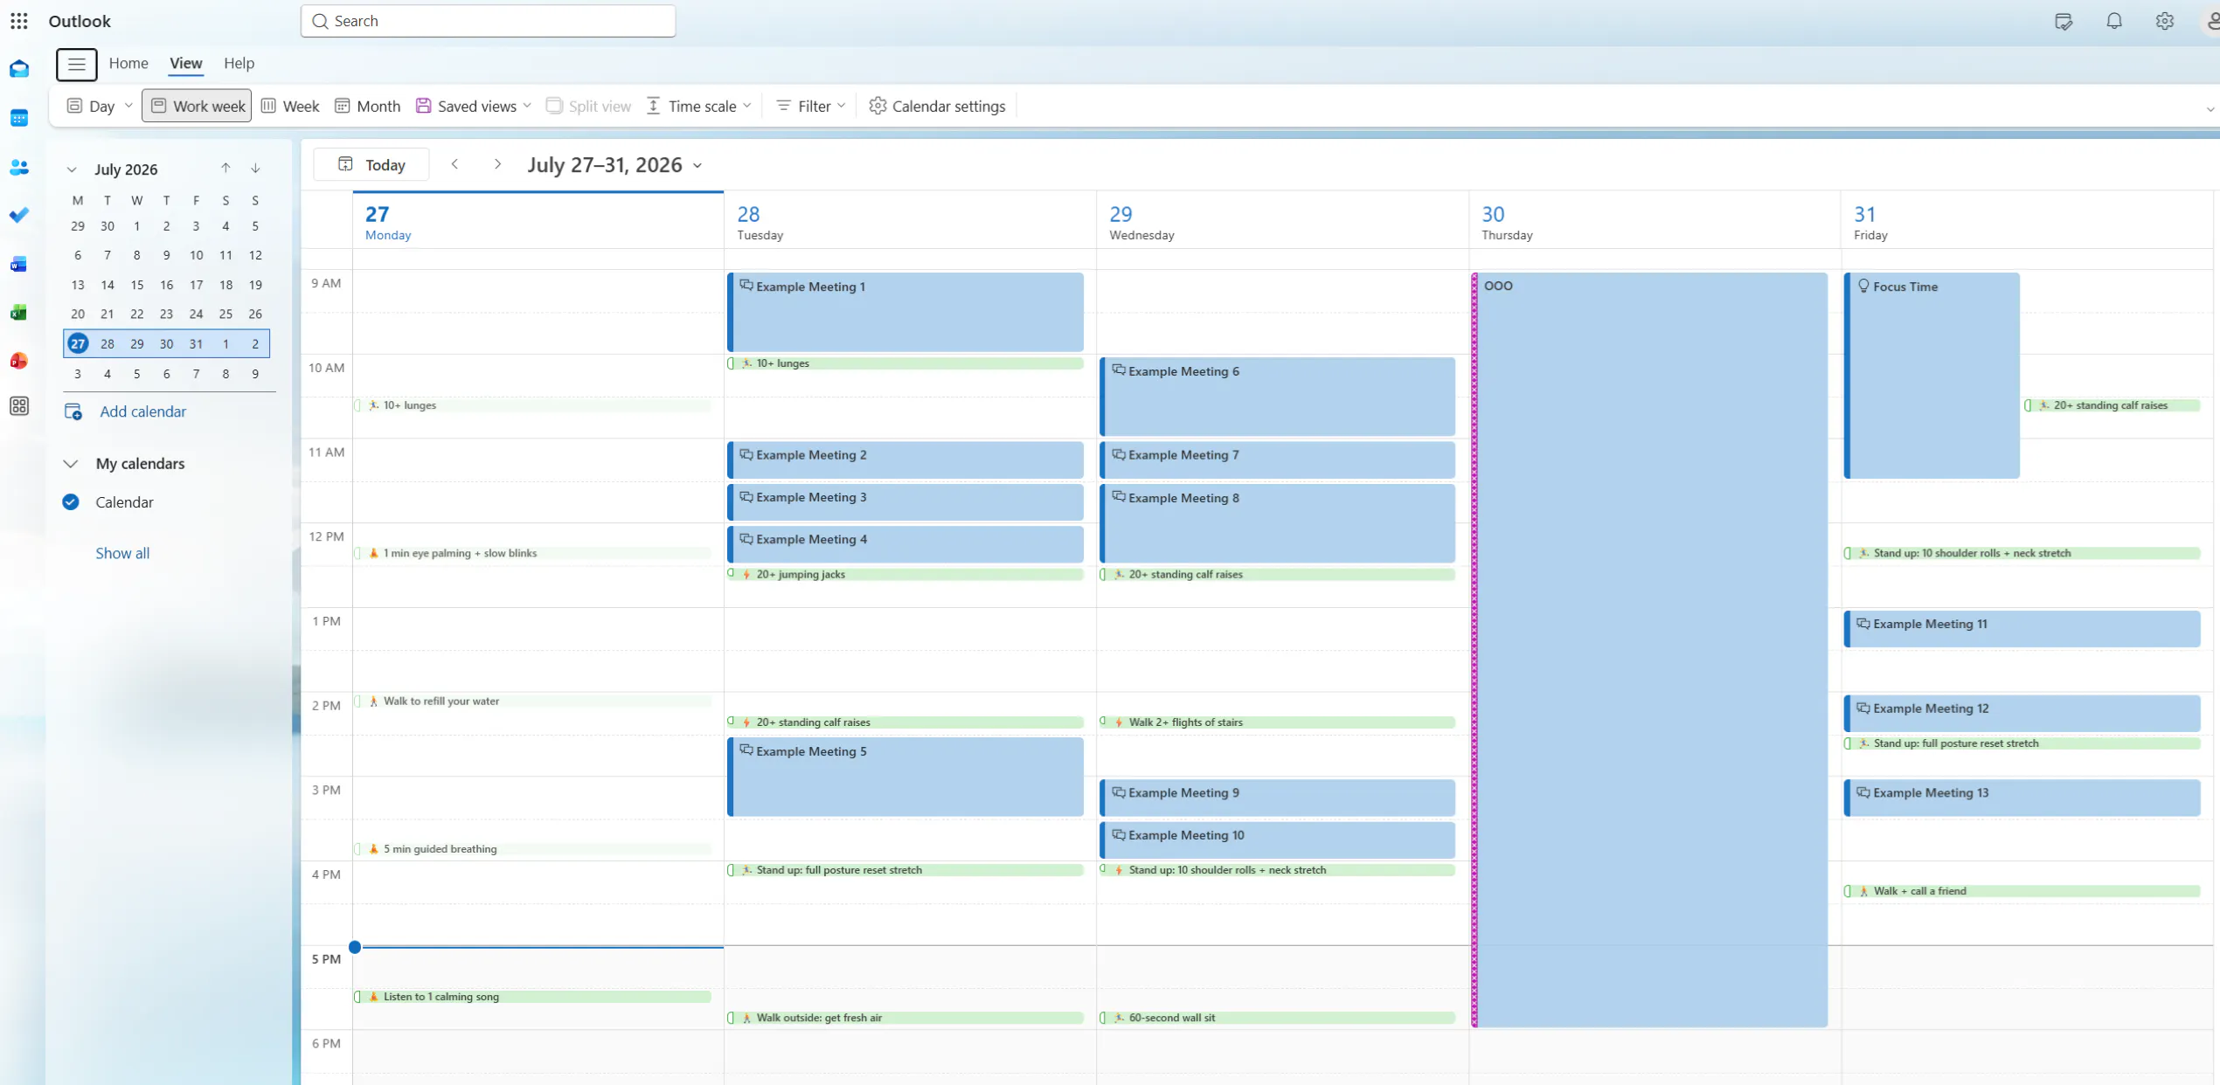This screenshot has height=1085, width=2220.
Task: Open the Help tab
Action: coord(239,63)
